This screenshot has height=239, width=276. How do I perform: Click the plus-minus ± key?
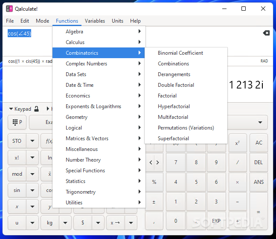(x=154, y=202)
